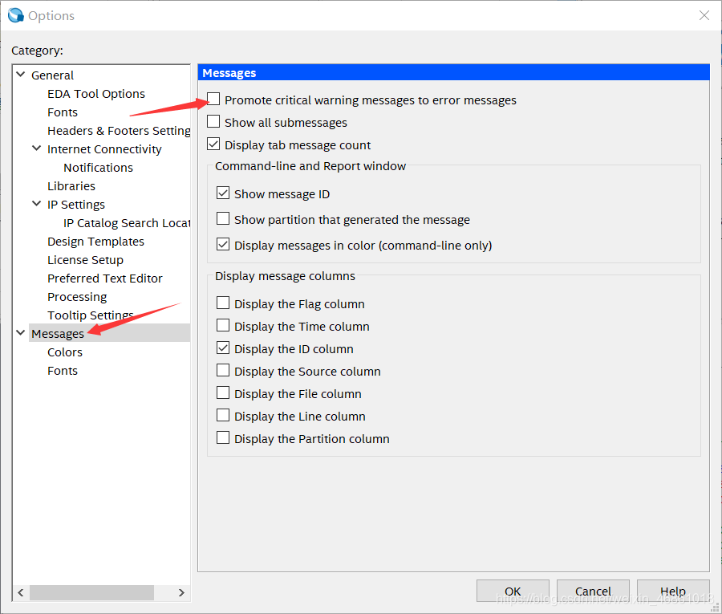Select Internet Connectivity category
Image resolution: width=722 pixels, height=614 pixels.
point(104,149)
